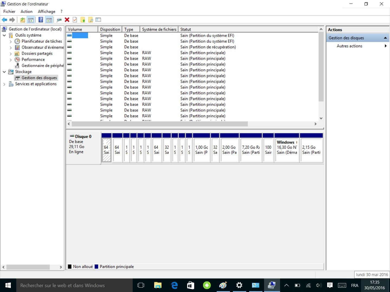Open the Action menu
This screenshot has width=390, height=292.
pos(26,11)
